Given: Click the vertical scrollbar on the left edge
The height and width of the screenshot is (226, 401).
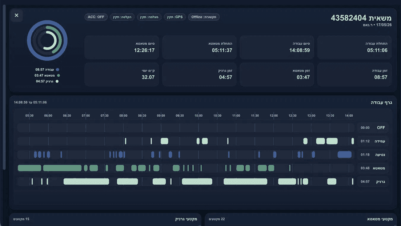Looking at the screenshot, I should (x=4, y=87).
